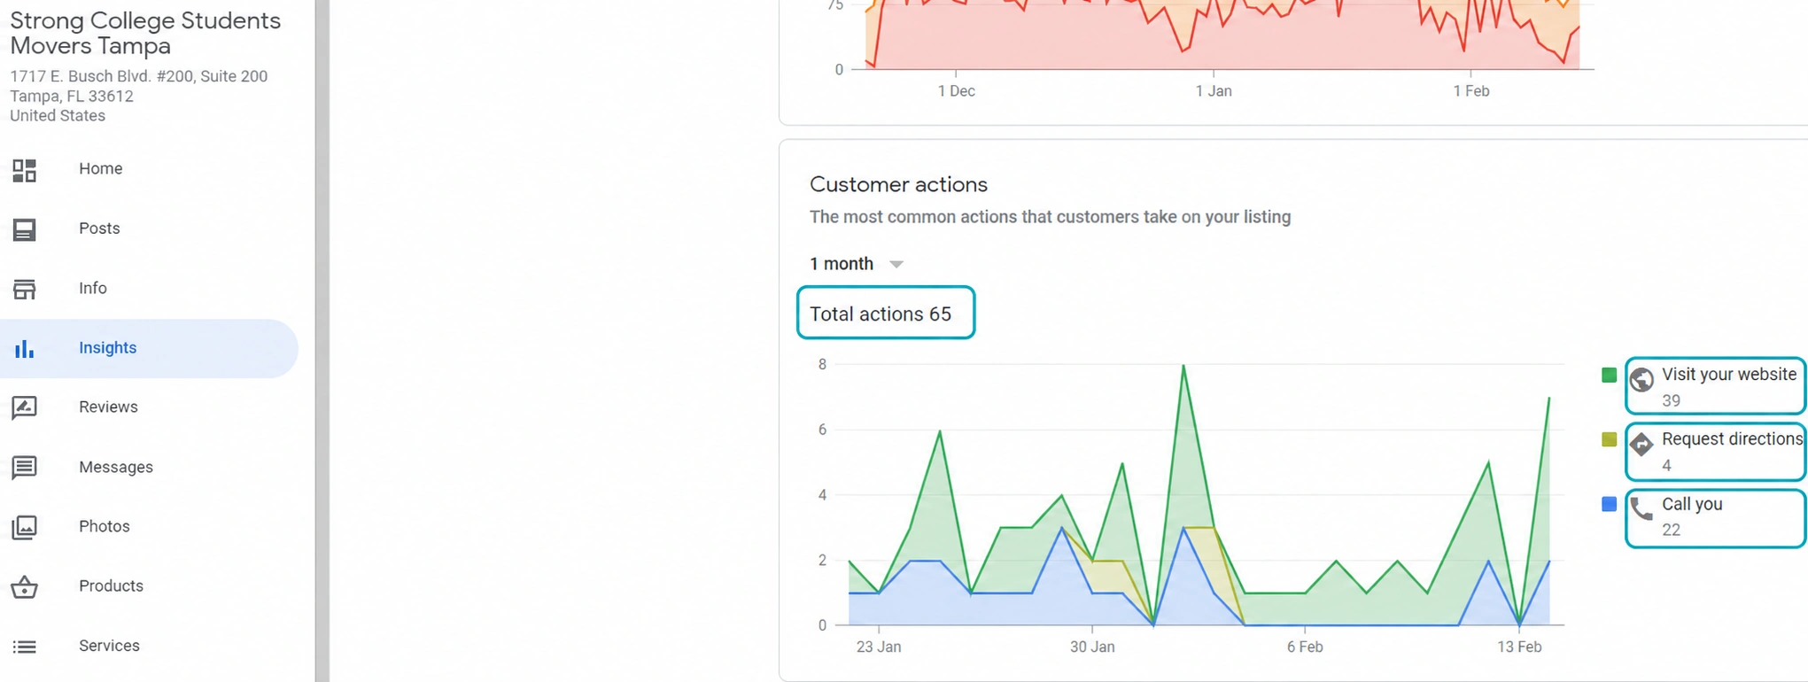This screenshot has height=682, width=1808.
Task: Click the 23 Jan axis label
Action: [x=879, y=647]
